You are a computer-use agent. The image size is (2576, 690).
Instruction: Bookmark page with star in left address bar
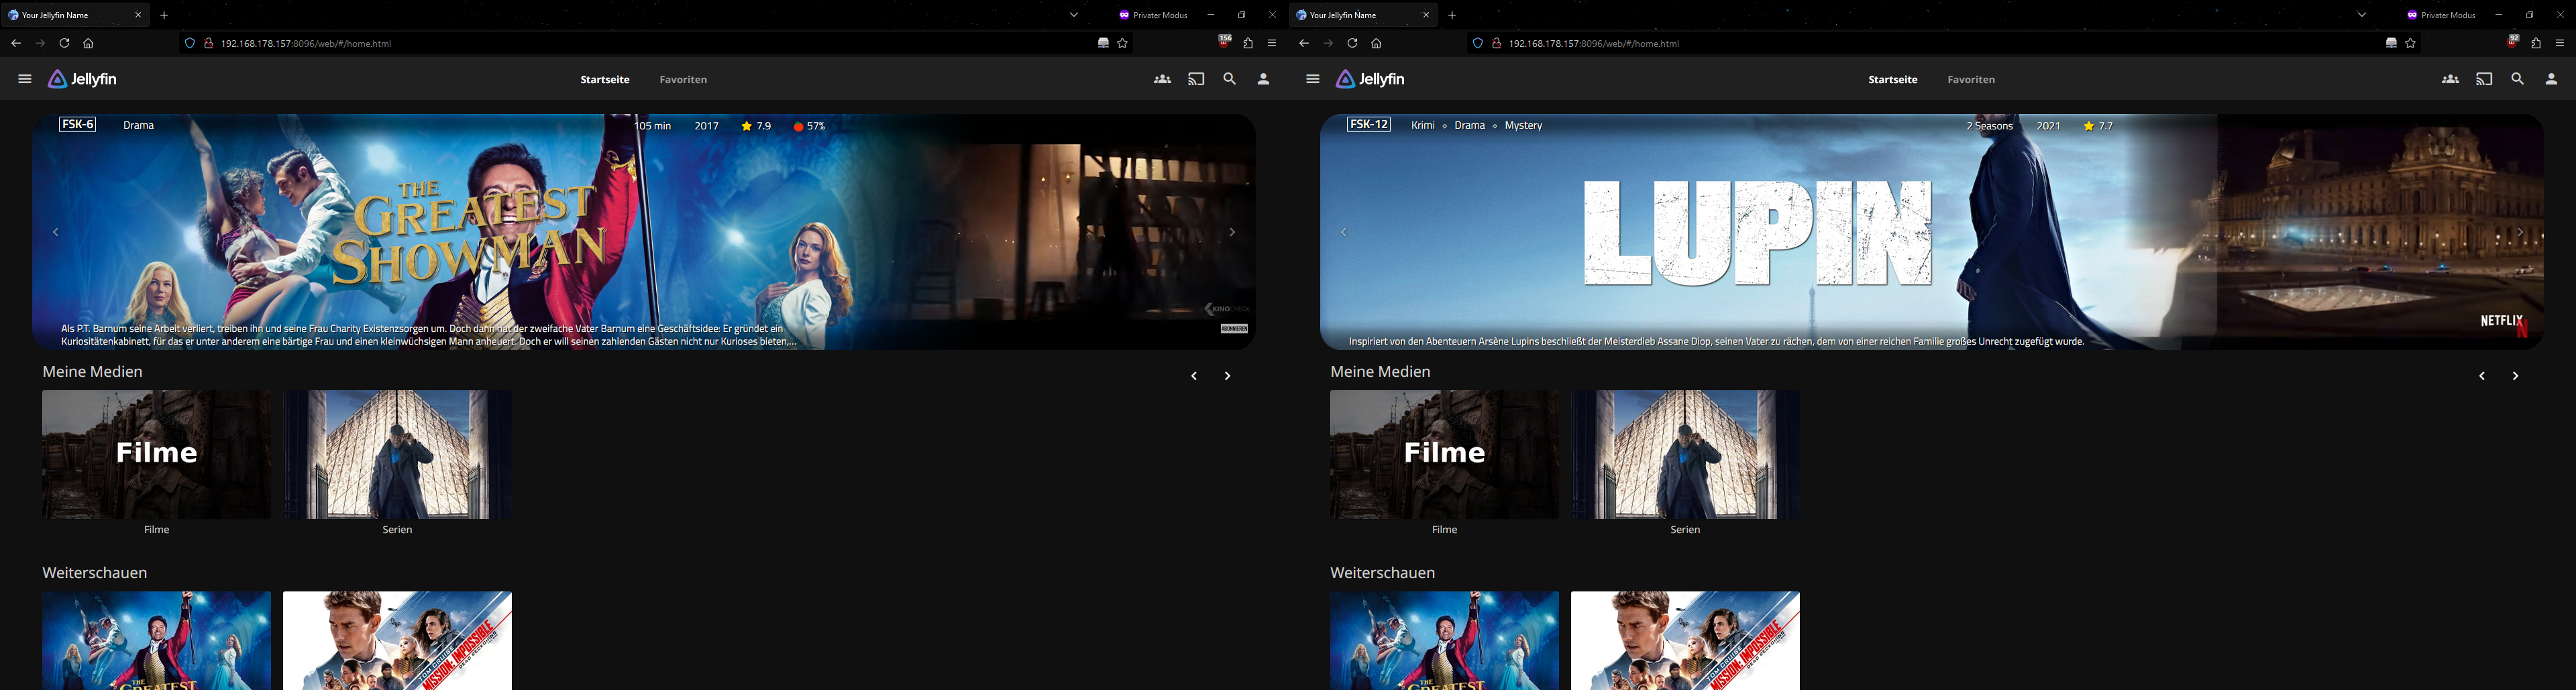(1123, 43)
